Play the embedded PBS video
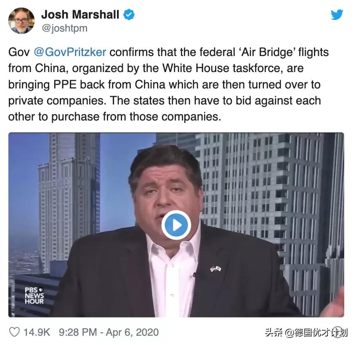 pos(176,225)
